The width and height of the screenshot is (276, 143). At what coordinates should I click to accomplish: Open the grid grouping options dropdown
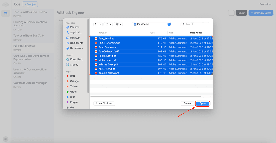coord(119,24)
